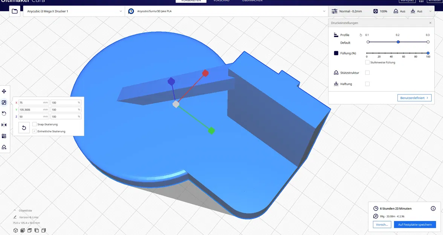Click the green Y axis scale handle
Viewport: 443px width, 235px height.
[x=211, y=130]
